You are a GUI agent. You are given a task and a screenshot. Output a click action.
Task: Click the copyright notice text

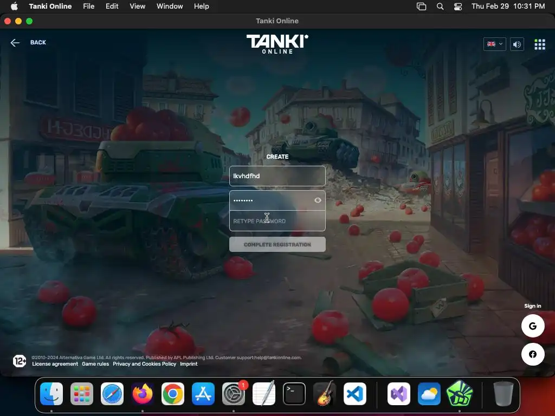166,357
